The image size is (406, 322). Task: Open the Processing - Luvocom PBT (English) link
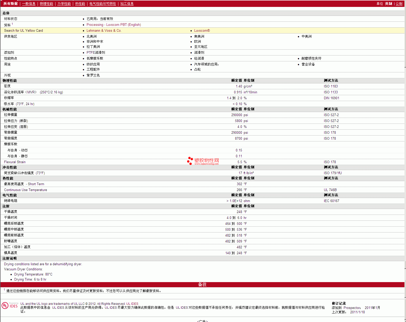[114, 25]
